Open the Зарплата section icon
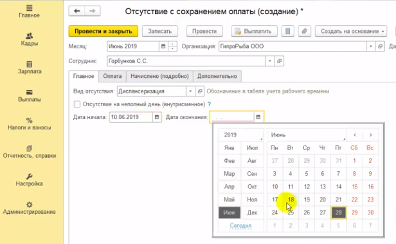Screen dimensions: 396x244 click(30, 64)
